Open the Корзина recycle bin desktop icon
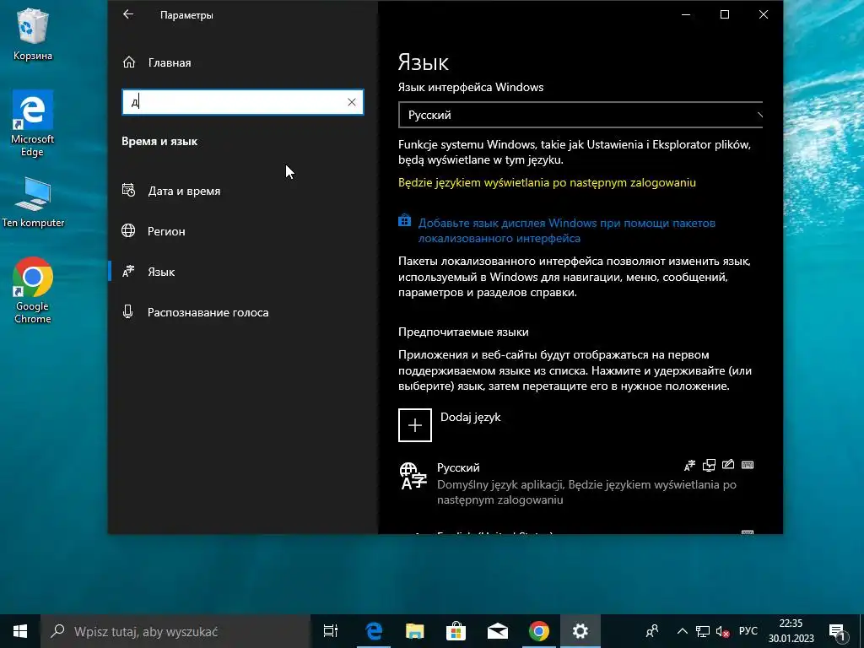 click(33, 34)
